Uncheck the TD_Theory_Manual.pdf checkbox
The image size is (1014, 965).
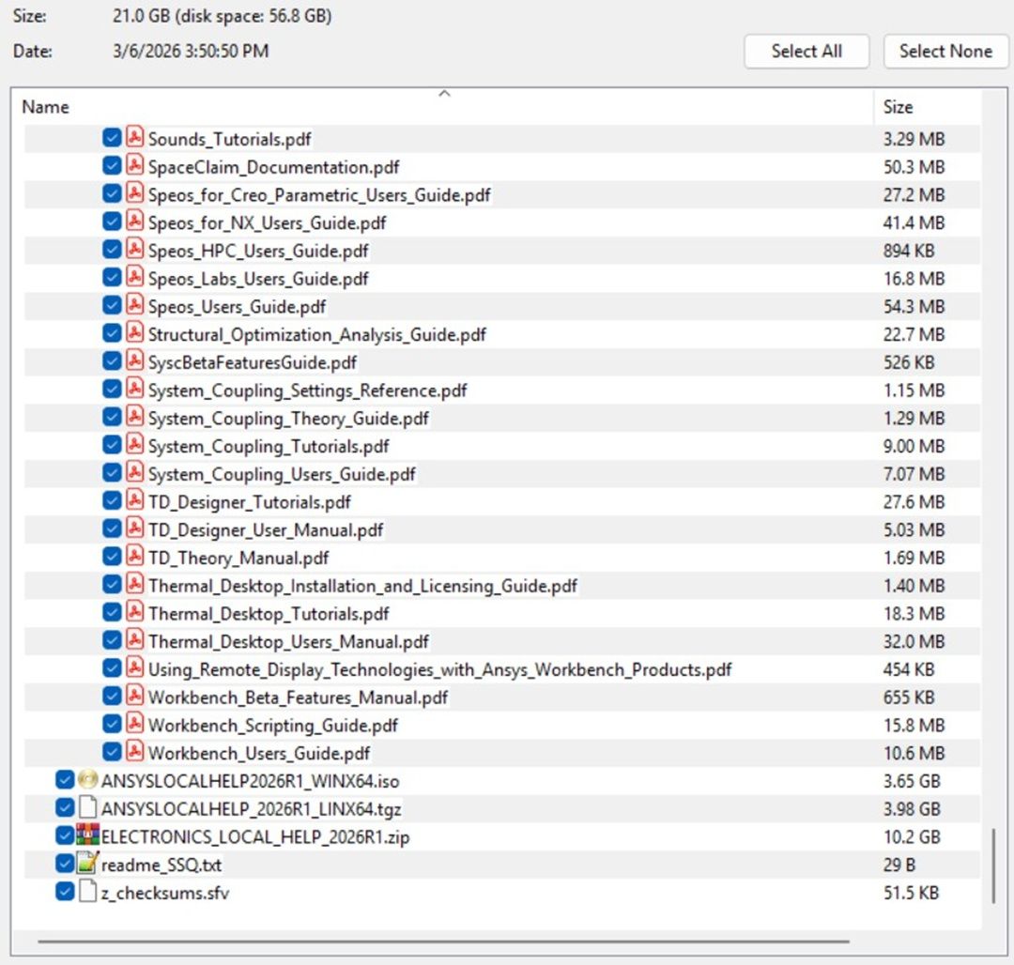tap(112, 556)
